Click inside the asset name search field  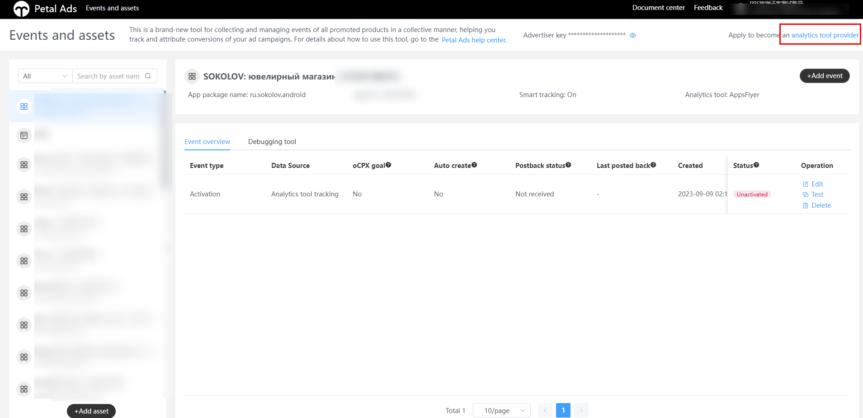coord(108,76)
